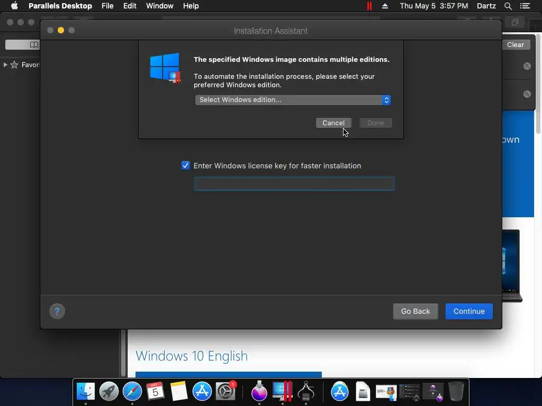The image size is (542, 406).
Task: Click the eject icon in menu bar
Action: (x=385, y=6)
